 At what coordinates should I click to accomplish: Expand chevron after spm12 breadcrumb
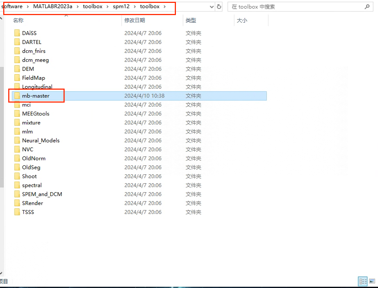(x=135, y=6)
